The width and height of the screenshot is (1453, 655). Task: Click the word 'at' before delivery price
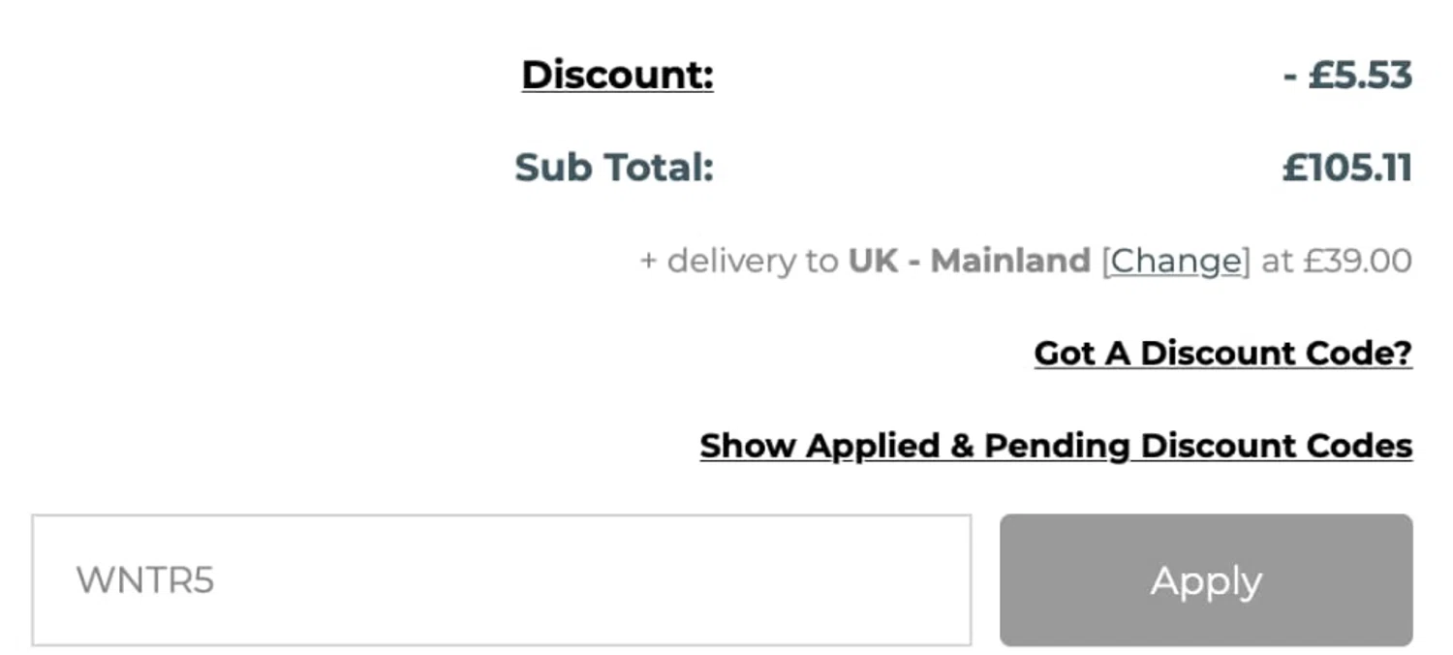1278,261
